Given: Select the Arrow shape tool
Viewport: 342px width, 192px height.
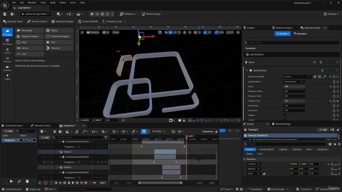Looking at the screenshot, I should click(x=30, y=48).
